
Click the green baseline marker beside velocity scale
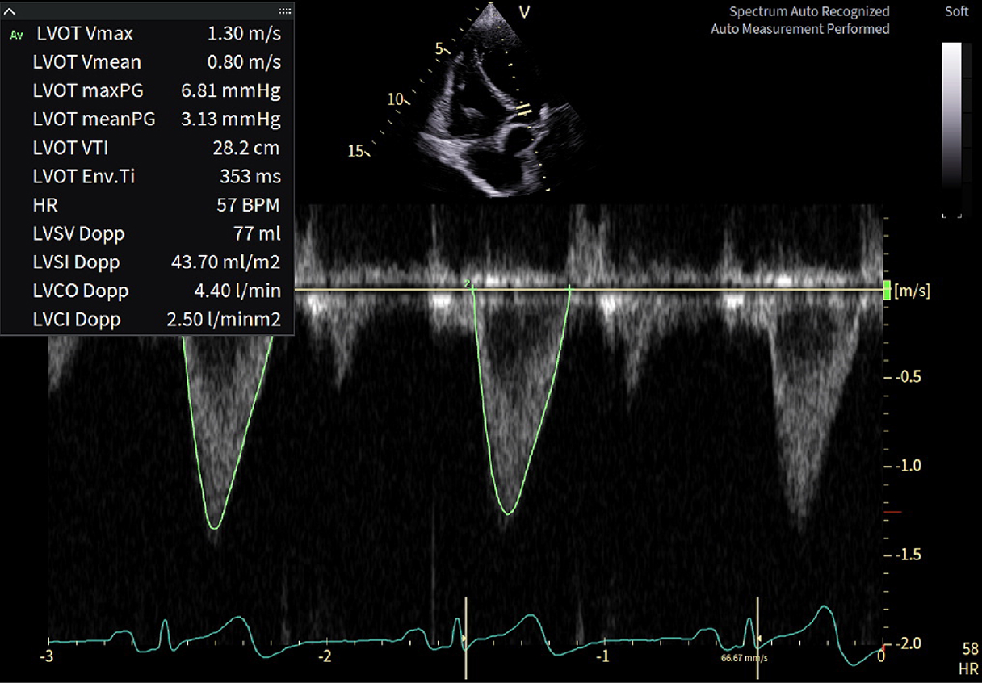point(886,289)
